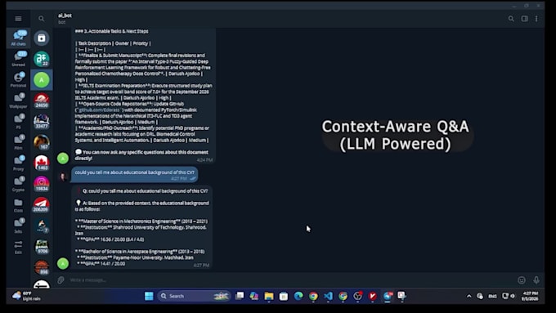
Task: Launch Microsoft Edge from the taskbar
Action: tap(298, 296)
